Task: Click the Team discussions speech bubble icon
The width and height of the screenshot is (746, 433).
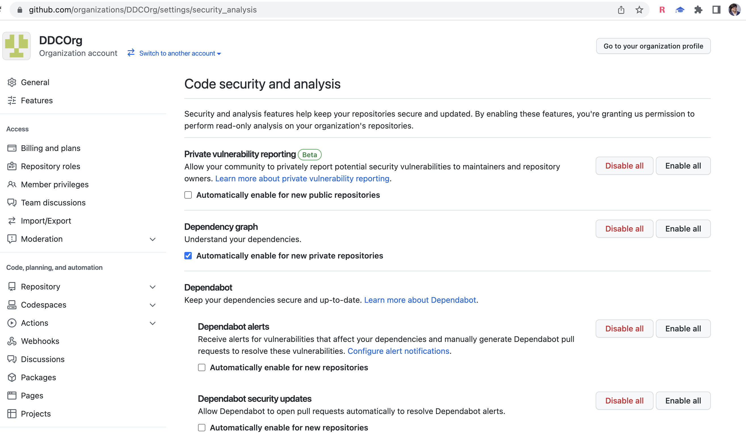Action: click(12, 203)
